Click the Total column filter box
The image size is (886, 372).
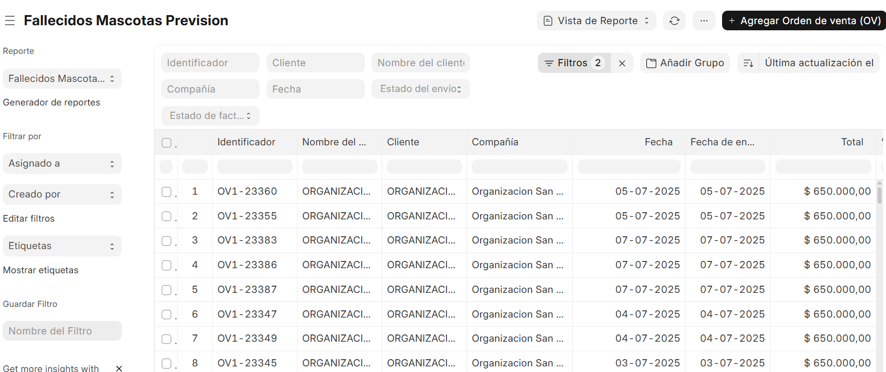(823, 167)
